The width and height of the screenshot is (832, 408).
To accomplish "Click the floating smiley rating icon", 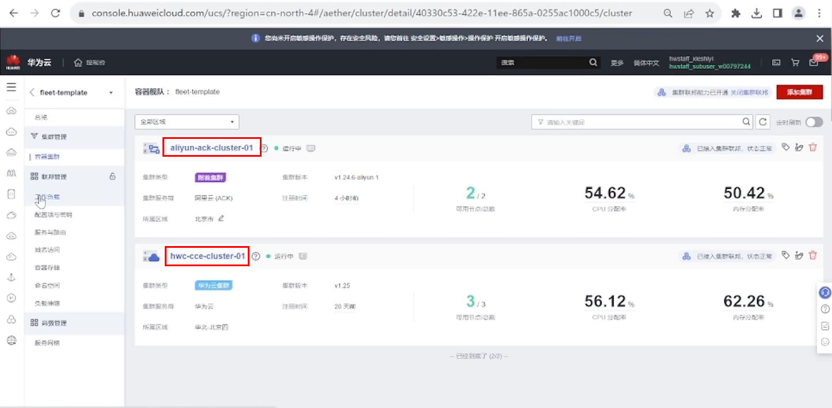I will pos(825,342).
